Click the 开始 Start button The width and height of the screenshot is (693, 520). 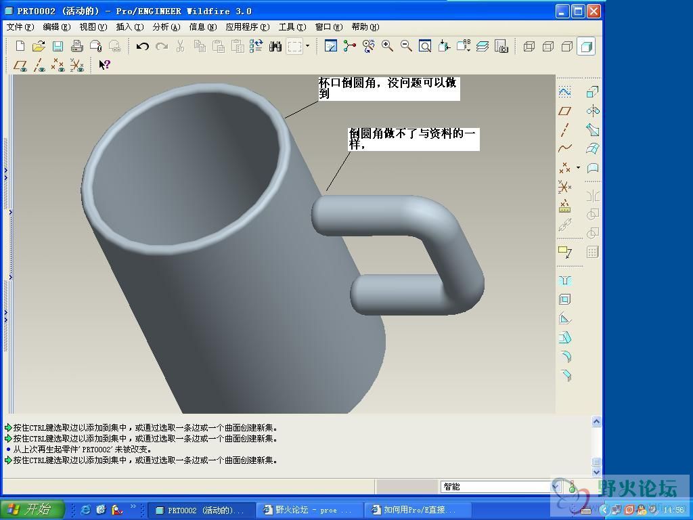tap(32, 509)
